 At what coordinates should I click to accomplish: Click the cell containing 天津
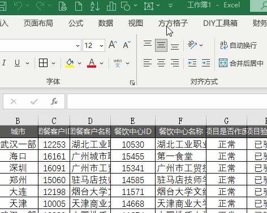[x=18, y=203]
